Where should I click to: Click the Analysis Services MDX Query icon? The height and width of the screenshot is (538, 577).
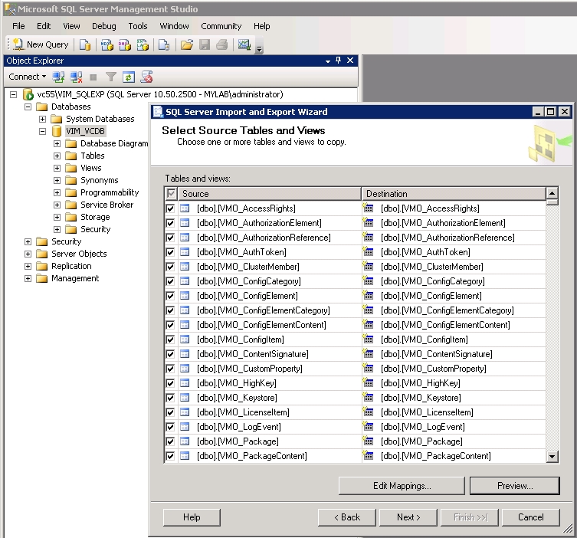107,45
